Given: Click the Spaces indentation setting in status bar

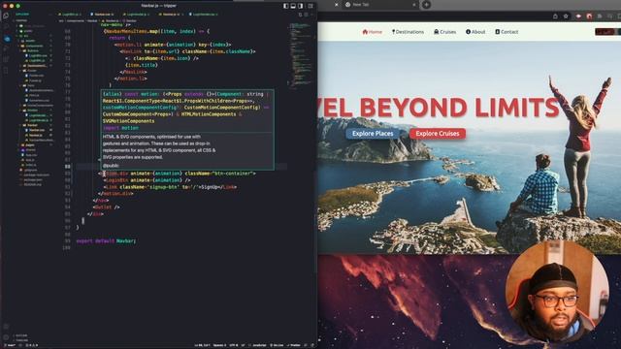Looking at the screenshot, I should click(220, 345).
